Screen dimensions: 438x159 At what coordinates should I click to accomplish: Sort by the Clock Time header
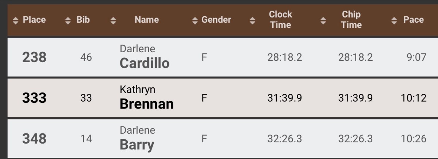tap(280, 20)
